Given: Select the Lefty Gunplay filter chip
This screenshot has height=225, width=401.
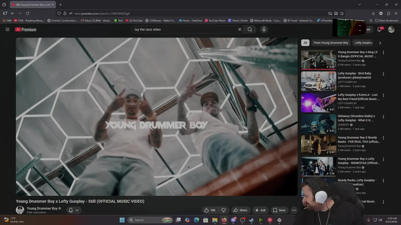Looking at the screenshot, I should [x=363, y=43].
